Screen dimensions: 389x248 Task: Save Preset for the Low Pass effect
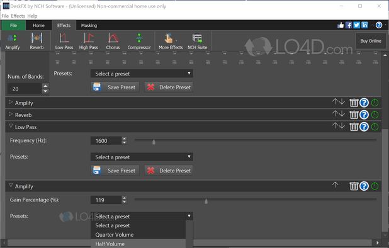(x=115, y=171)
